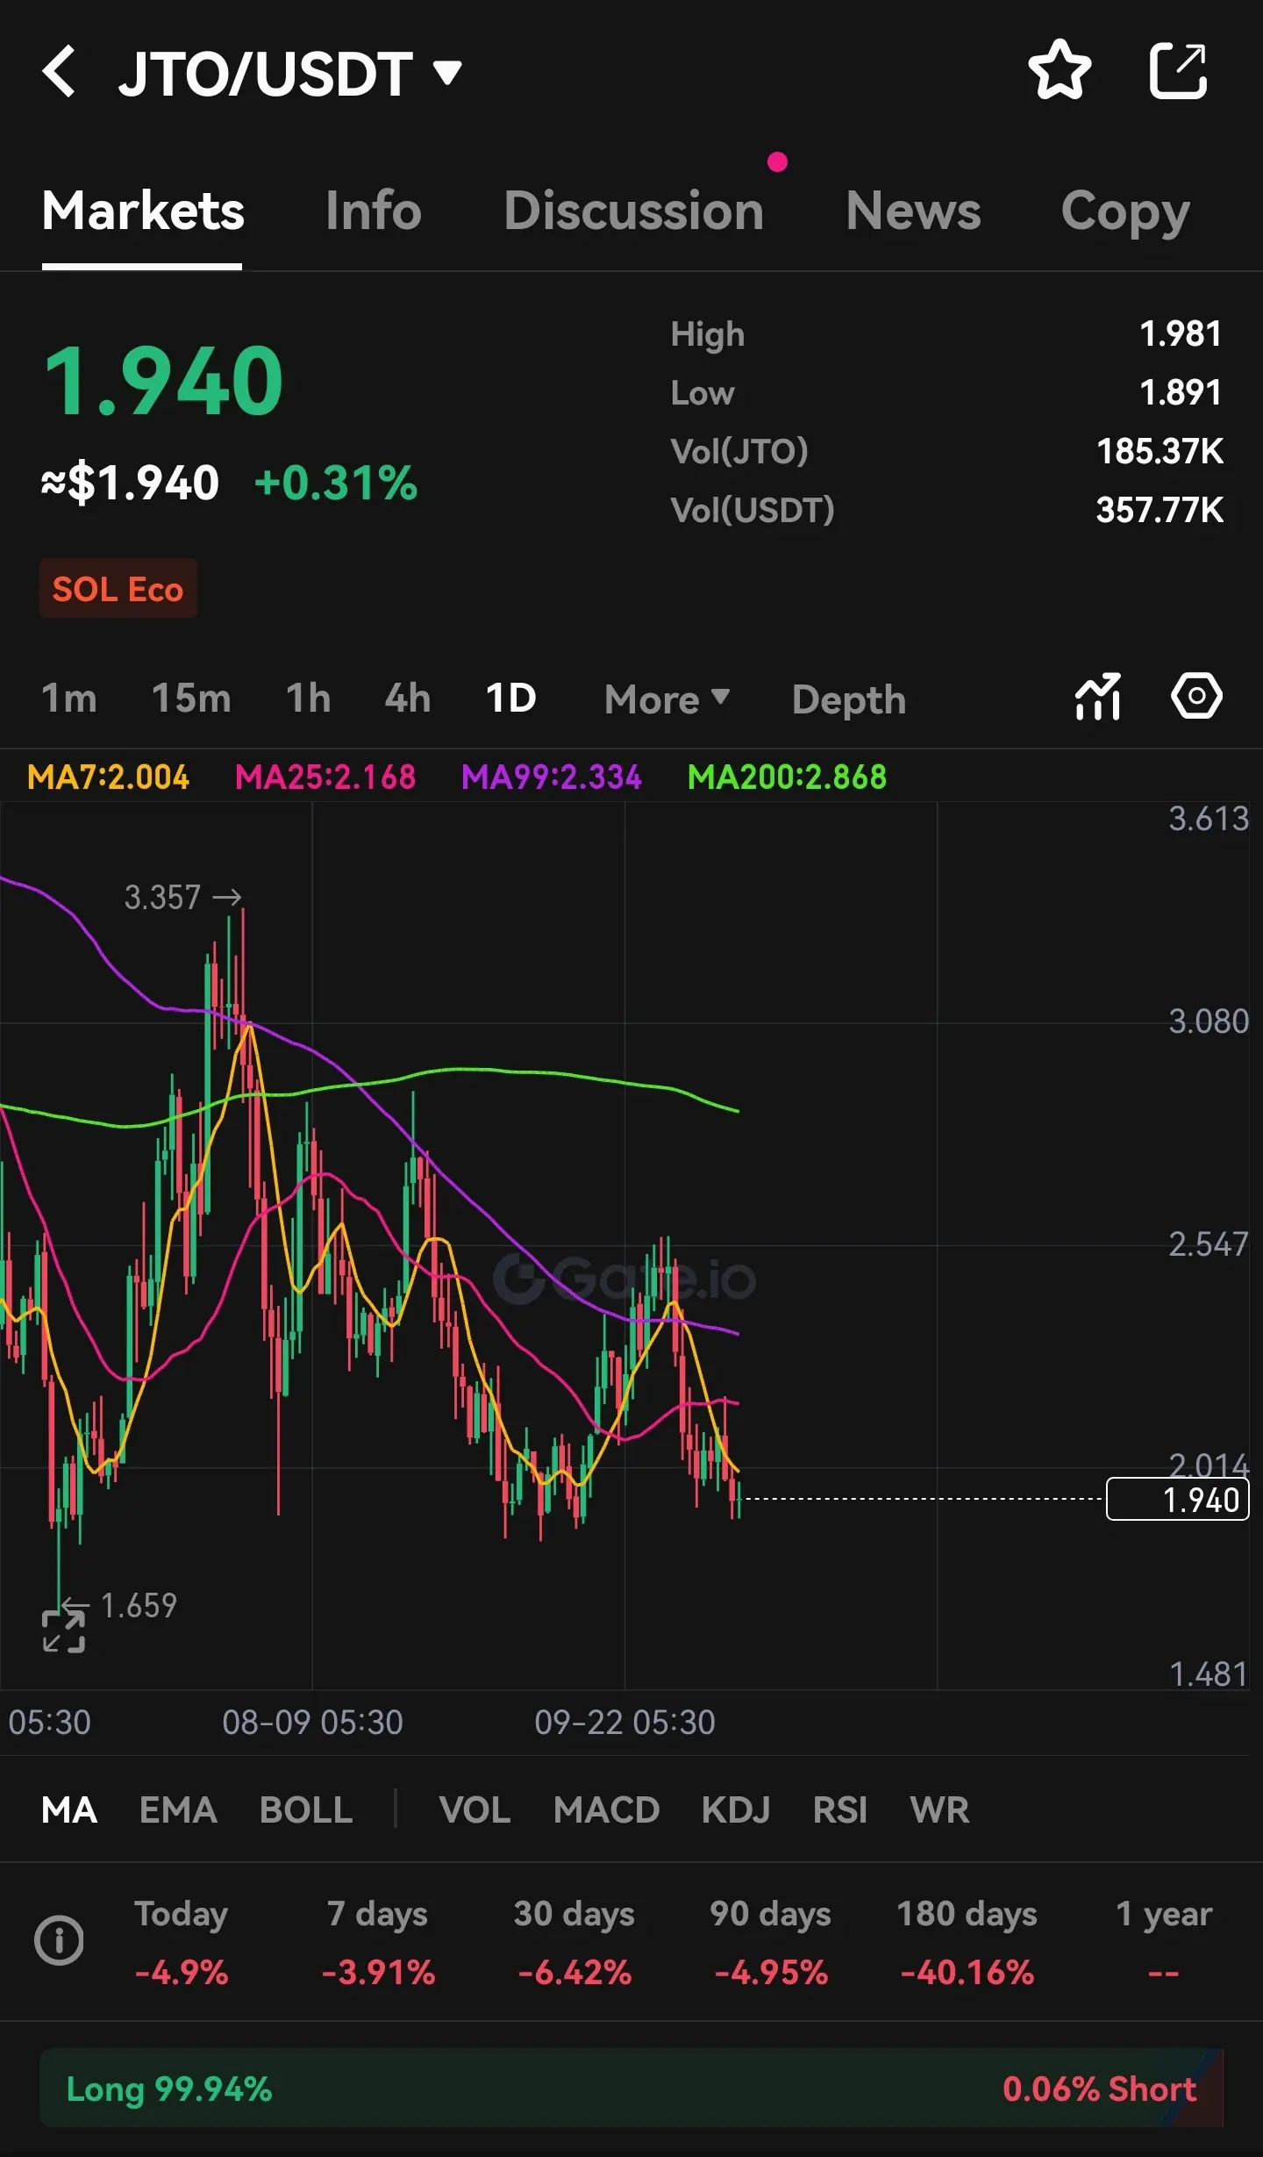Tap the info circle icon
Viewport: 1263px width, 2157px height.
(59, 1940)
